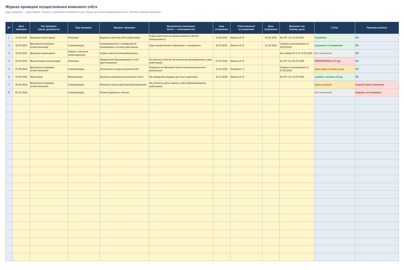The width and height of the screenshot is (404, 270).
Task: Select the 'Акт сверки № 2 от 10.02.2026' cell
Action: point(297,53)
